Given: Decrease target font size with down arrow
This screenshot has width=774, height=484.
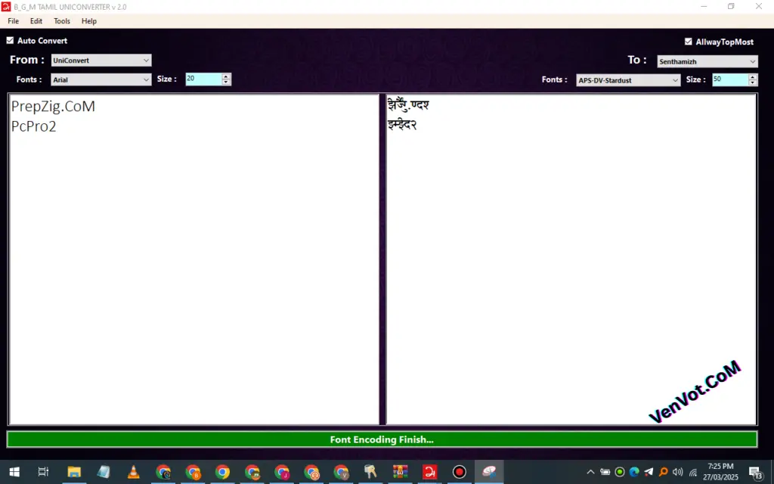Looking at the screenshot, I should click(x=753, y=82).
